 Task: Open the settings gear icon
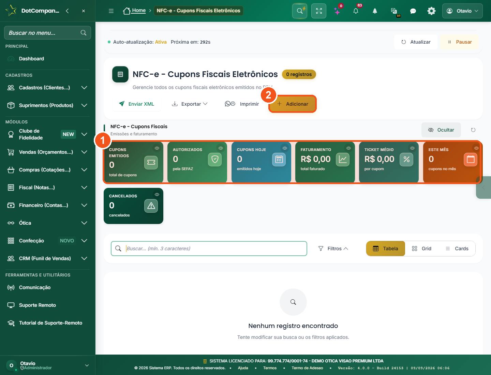point(431,11)
